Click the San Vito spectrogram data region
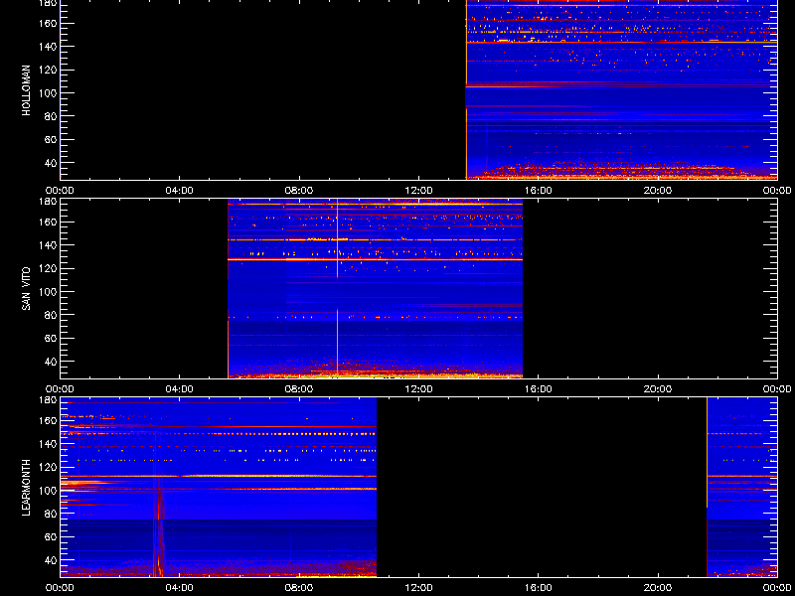Viewport: 795px width, 596px height. (x=376, y=289)
